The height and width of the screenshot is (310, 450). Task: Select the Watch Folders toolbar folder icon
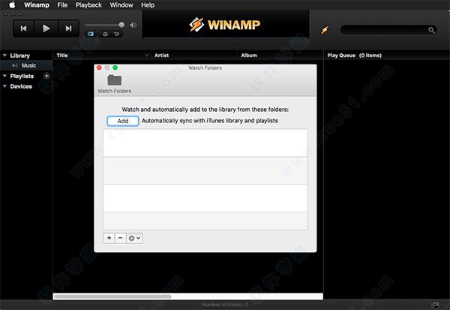[x=115, y=80]
